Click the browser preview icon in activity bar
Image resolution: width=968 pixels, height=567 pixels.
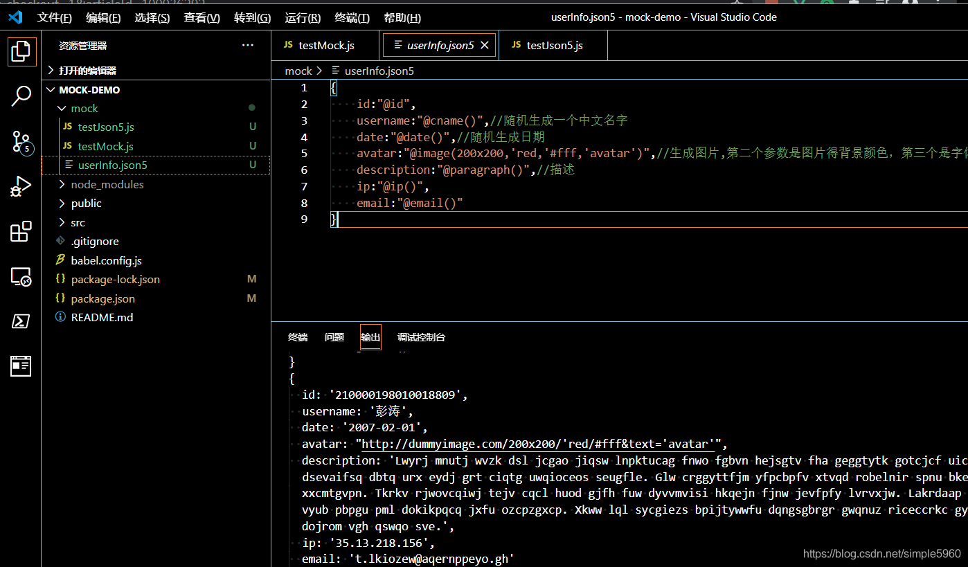21,366
